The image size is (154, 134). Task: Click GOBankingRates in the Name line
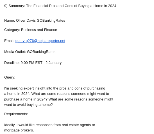[51, 21]
